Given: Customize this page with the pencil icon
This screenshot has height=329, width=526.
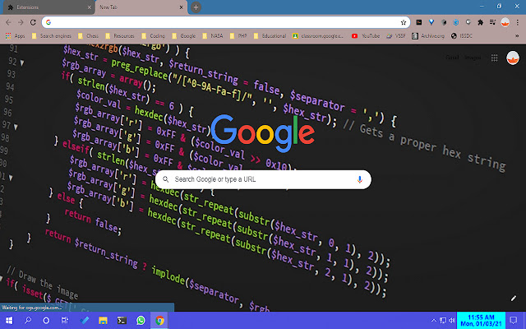Looking at the screenshot, I should [514, 298].
